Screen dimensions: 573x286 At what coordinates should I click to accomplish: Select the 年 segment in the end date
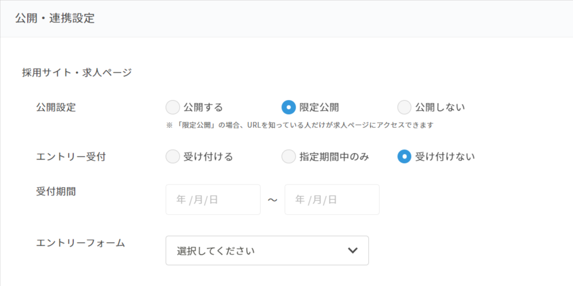(300, 200)
